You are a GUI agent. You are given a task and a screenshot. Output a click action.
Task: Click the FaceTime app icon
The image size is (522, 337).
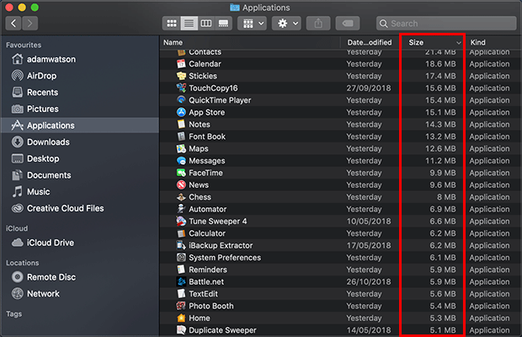pos(181,173)
